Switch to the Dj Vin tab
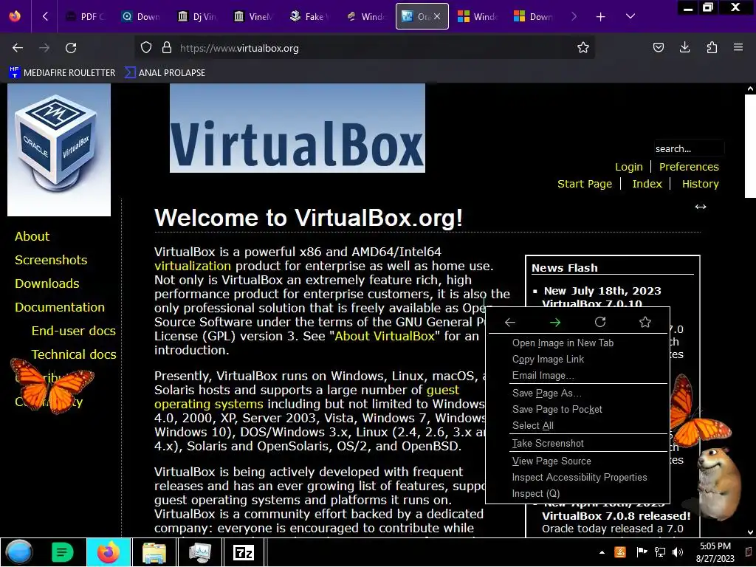The width and height of the screenshot is (756, 567). click(x=197, y=17)
